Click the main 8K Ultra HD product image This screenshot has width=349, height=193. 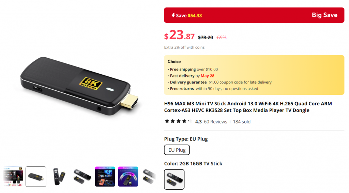pos(79,86)
